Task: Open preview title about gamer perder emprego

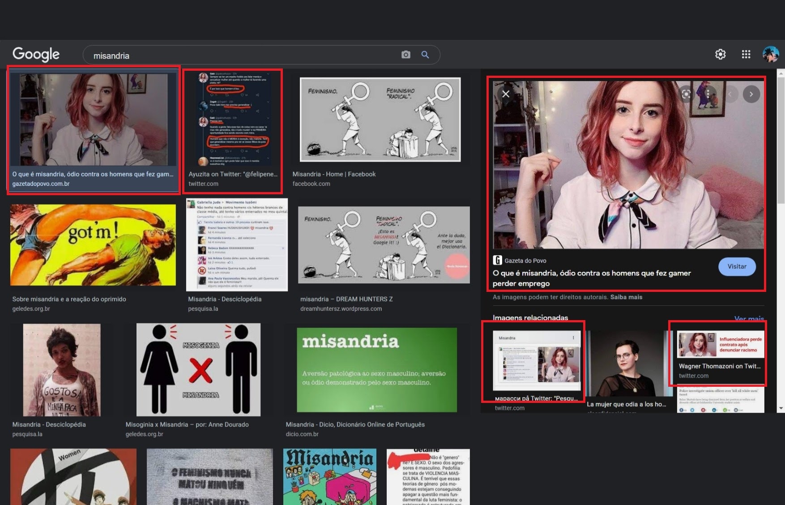Action: click(x=592, y=278)
